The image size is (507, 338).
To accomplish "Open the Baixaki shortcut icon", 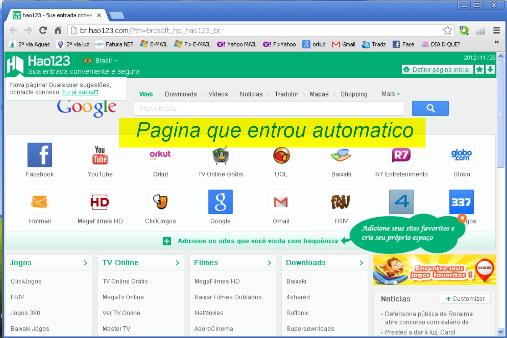I will pos(341,155).
